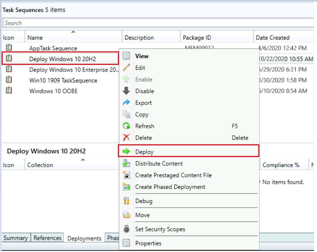Focus the task sequences Search field

coord(159,23)
